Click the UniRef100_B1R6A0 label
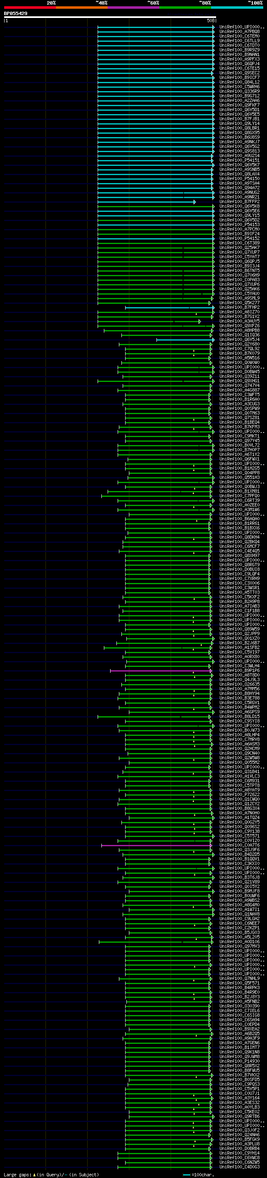Viewport: 267px width, 1178px height. pyautogui.click(x=239, y=399)
